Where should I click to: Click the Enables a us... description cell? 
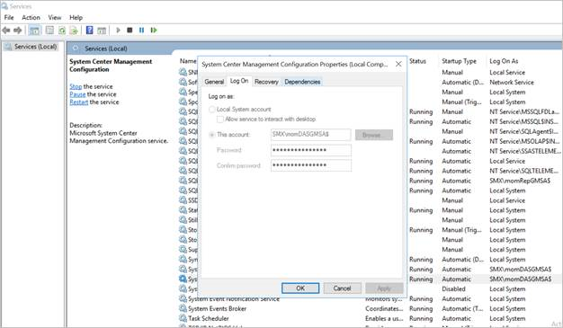(384, 318)
